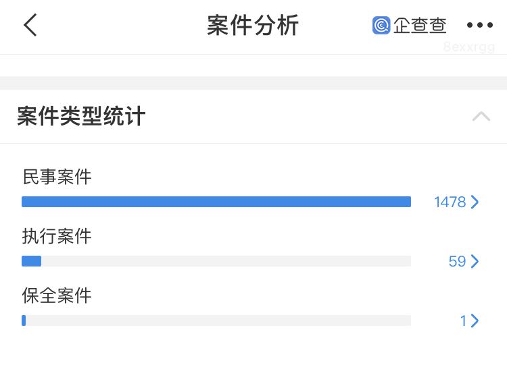The image size is (507, 365).
Task: Open details arrow beside 1478
Action: [x=475, y=202]
